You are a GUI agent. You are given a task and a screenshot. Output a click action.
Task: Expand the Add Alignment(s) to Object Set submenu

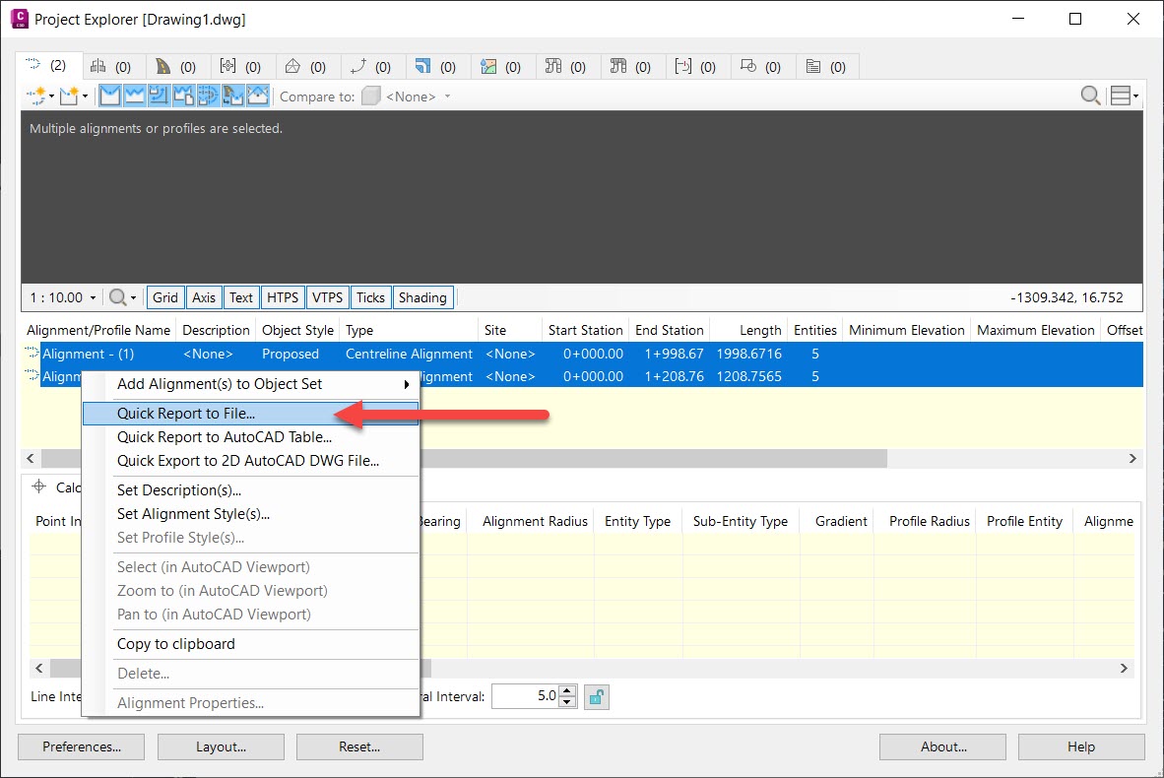tap(246, 384)
